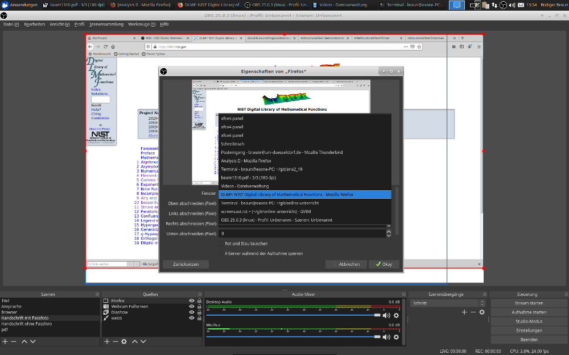This screenshot has height=355, width=569.
Task: Choose Videos - Dateiverwaltung window entry
Action: tap(305, 186)
